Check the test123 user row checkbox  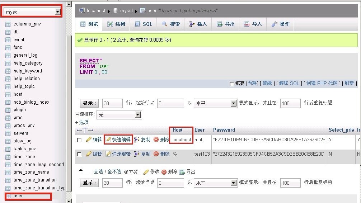point(79,154)
